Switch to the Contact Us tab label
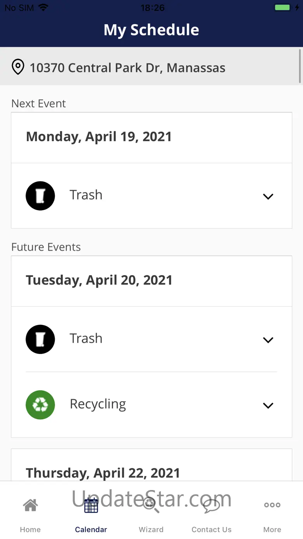303x539 pixels. (x=211, y=530)
